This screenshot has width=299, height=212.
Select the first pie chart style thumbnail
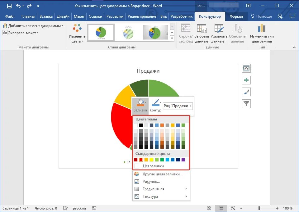click(101, 32)
